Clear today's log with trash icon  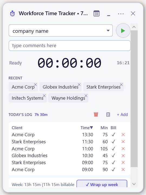(x=96, y=114)
